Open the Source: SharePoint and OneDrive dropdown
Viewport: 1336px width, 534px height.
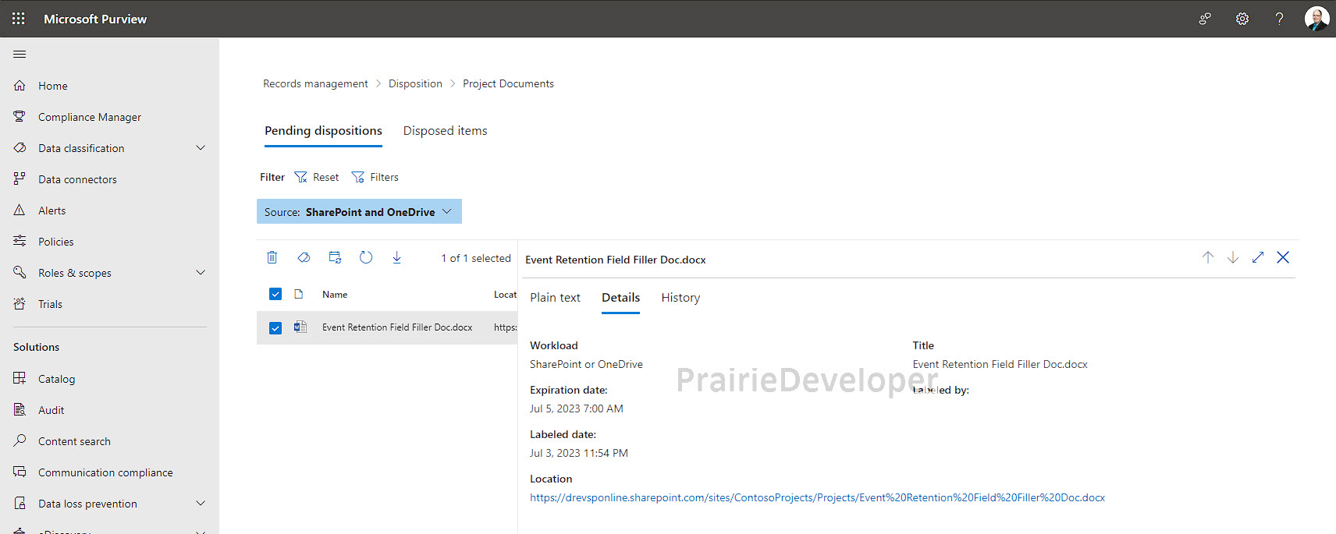pyautogui.click(x=359, y=211)
